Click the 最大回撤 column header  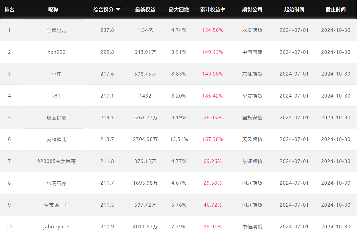click(x=179, y=10)
